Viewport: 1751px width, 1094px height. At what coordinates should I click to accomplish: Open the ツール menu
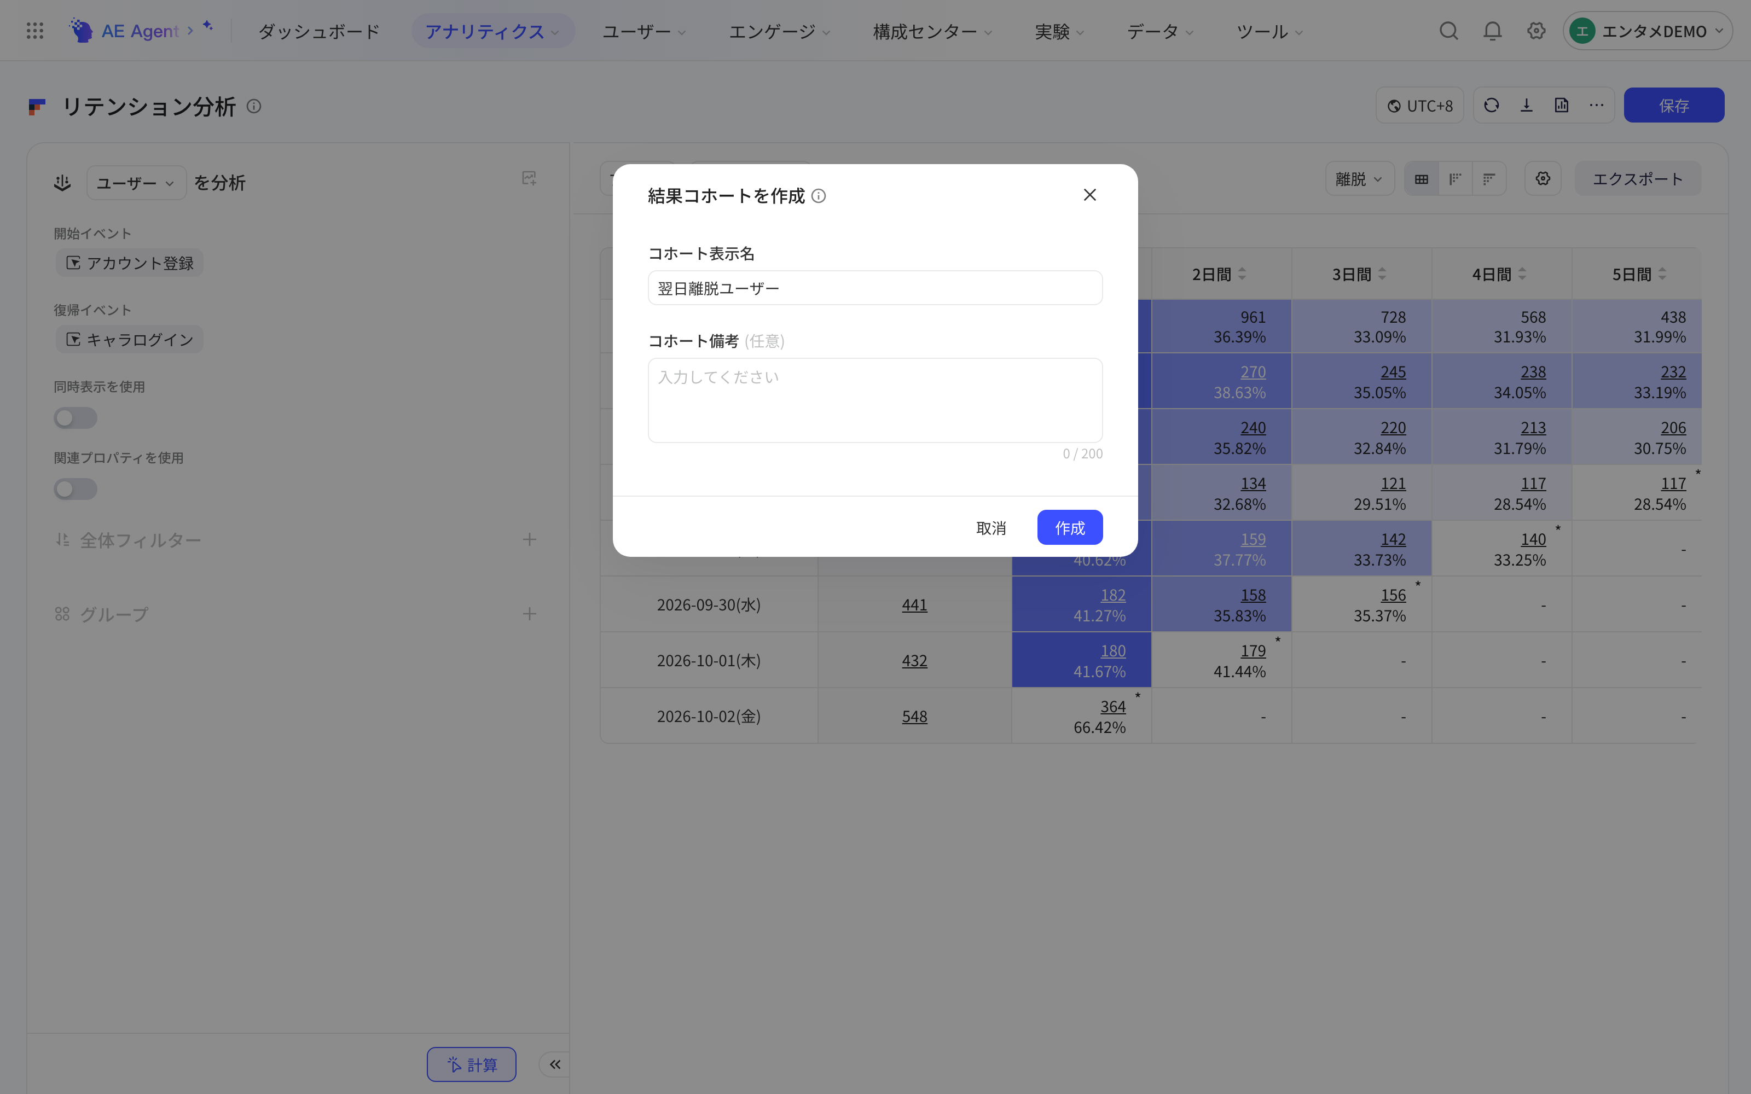[x=1270, y=31]
